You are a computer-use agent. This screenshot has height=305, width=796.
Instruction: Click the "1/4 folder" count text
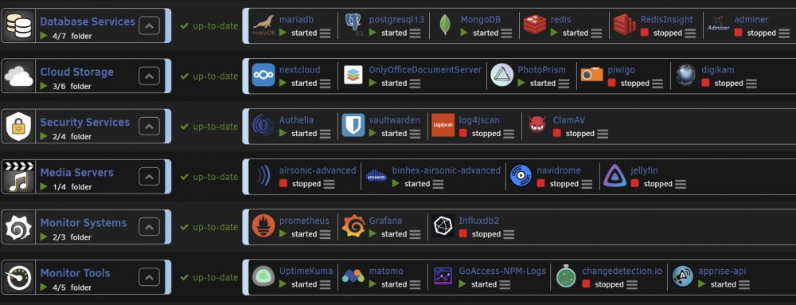72,187
